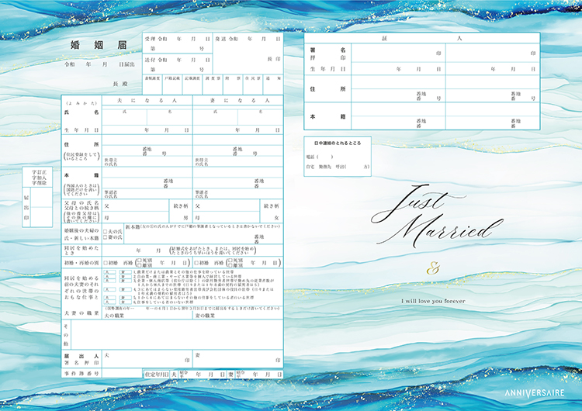Click the husband's 母 name field
Screen dimensions: 582x411
136,217
